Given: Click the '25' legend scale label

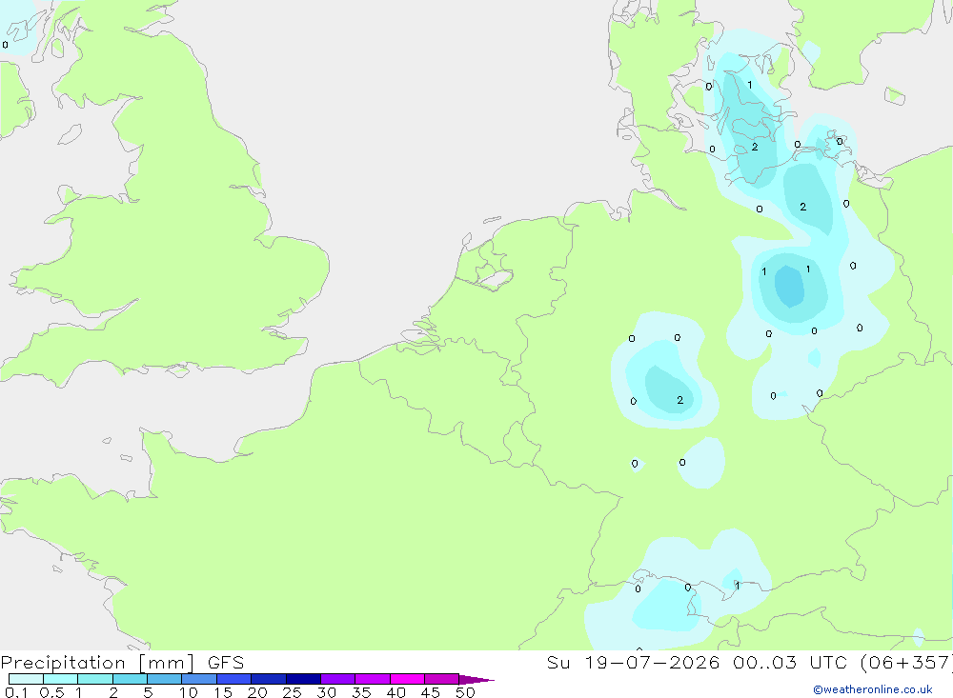Looking at the screenshot, I should (x=292, y=692).
